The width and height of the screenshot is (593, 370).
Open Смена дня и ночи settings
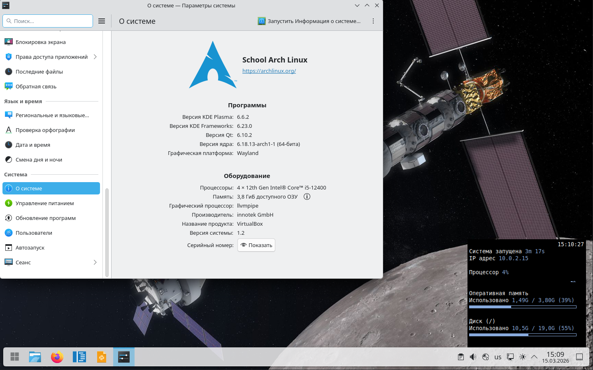[51, 160]
